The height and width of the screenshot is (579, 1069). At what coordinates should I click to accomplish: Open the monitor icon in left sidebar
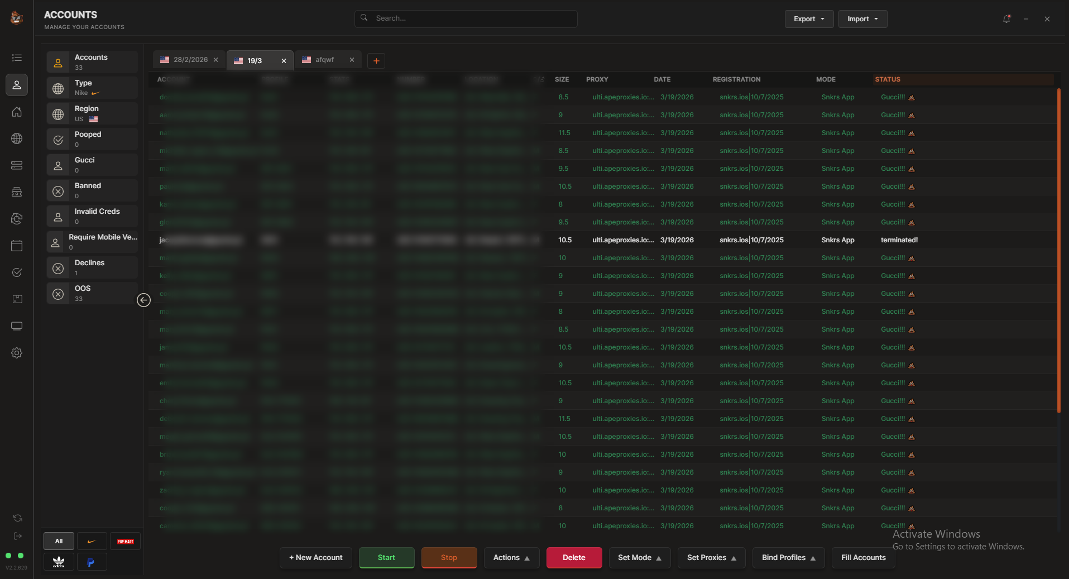(x=17, y=326)
